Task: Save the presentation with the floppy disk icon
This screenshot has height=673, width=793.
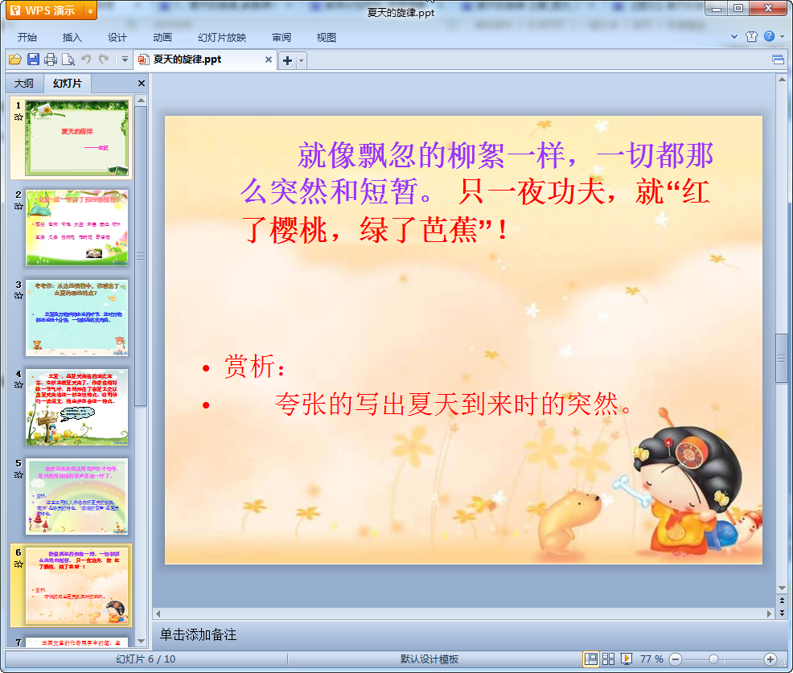Action: click(x=33, y=60)
